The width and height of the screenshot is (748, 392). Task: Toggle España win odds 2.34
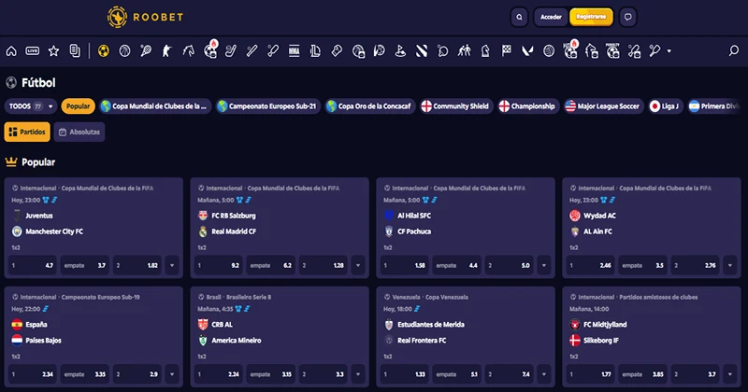[x=33, y=374]
